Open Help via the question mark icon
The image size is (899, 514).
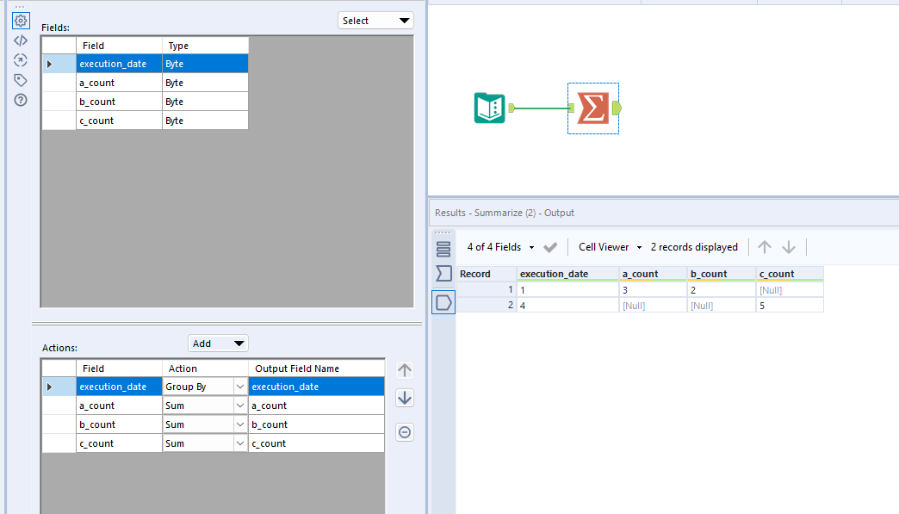21,100
